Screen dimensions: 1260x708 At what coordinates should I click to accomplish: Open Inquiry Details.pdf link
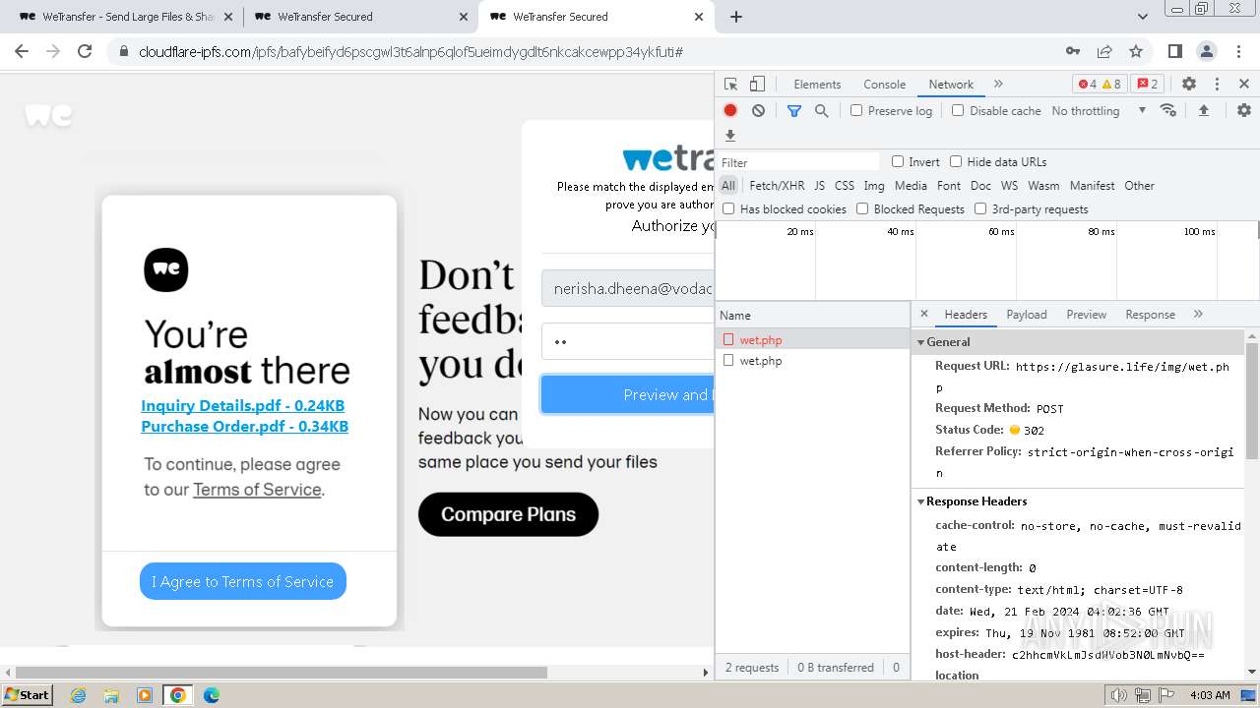point(242,405)
